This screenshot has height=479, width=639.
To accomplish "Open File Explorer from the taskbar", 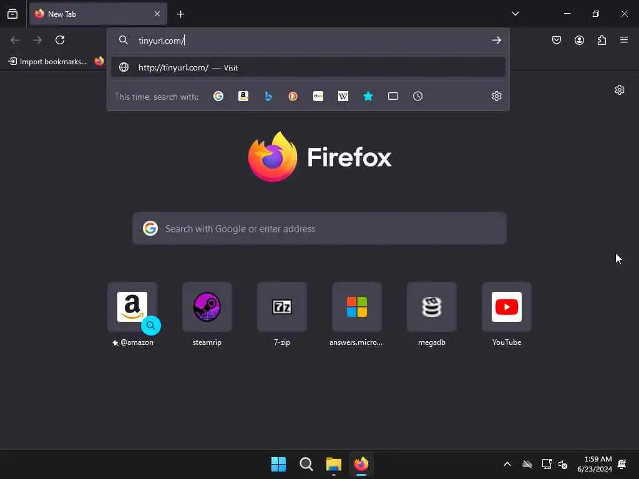I will tap(334, 464).
